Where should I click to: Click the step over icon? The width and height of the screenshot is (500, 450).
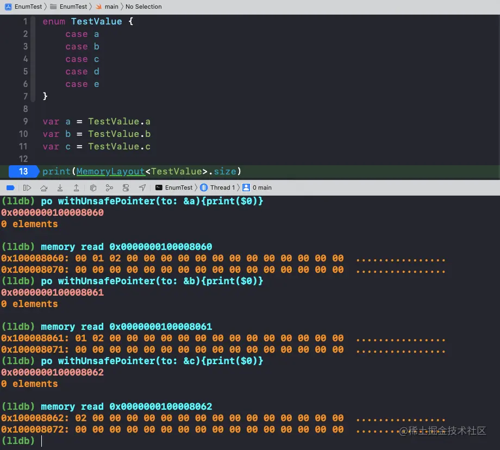[x=43, y=188]
